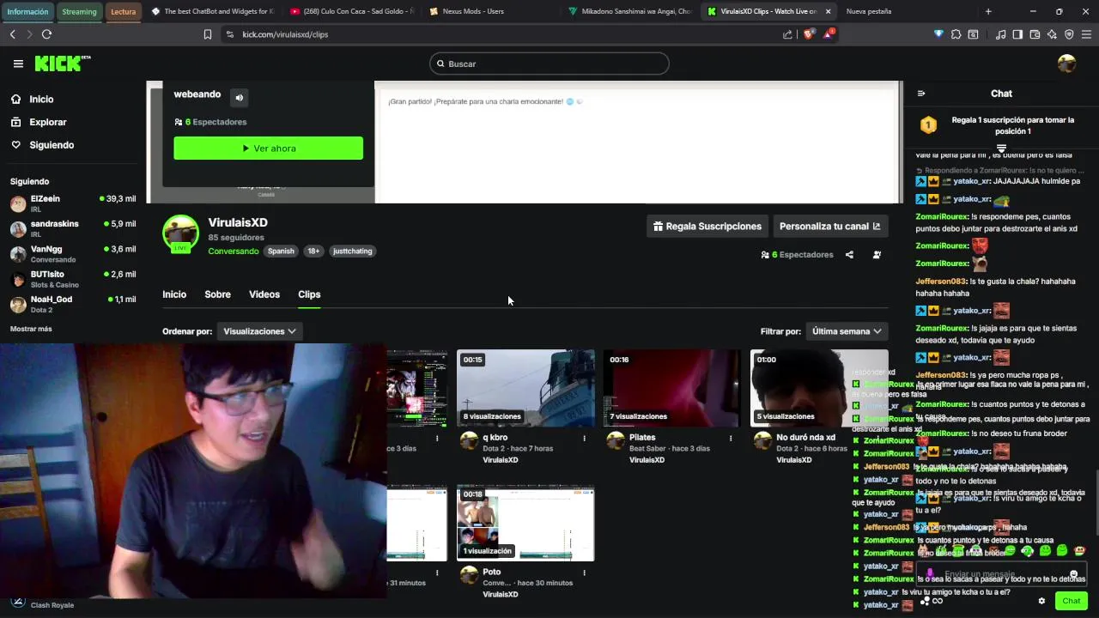Open options for q kbro clip
Screen dimensions: 1099x618
tap(584, 438)
